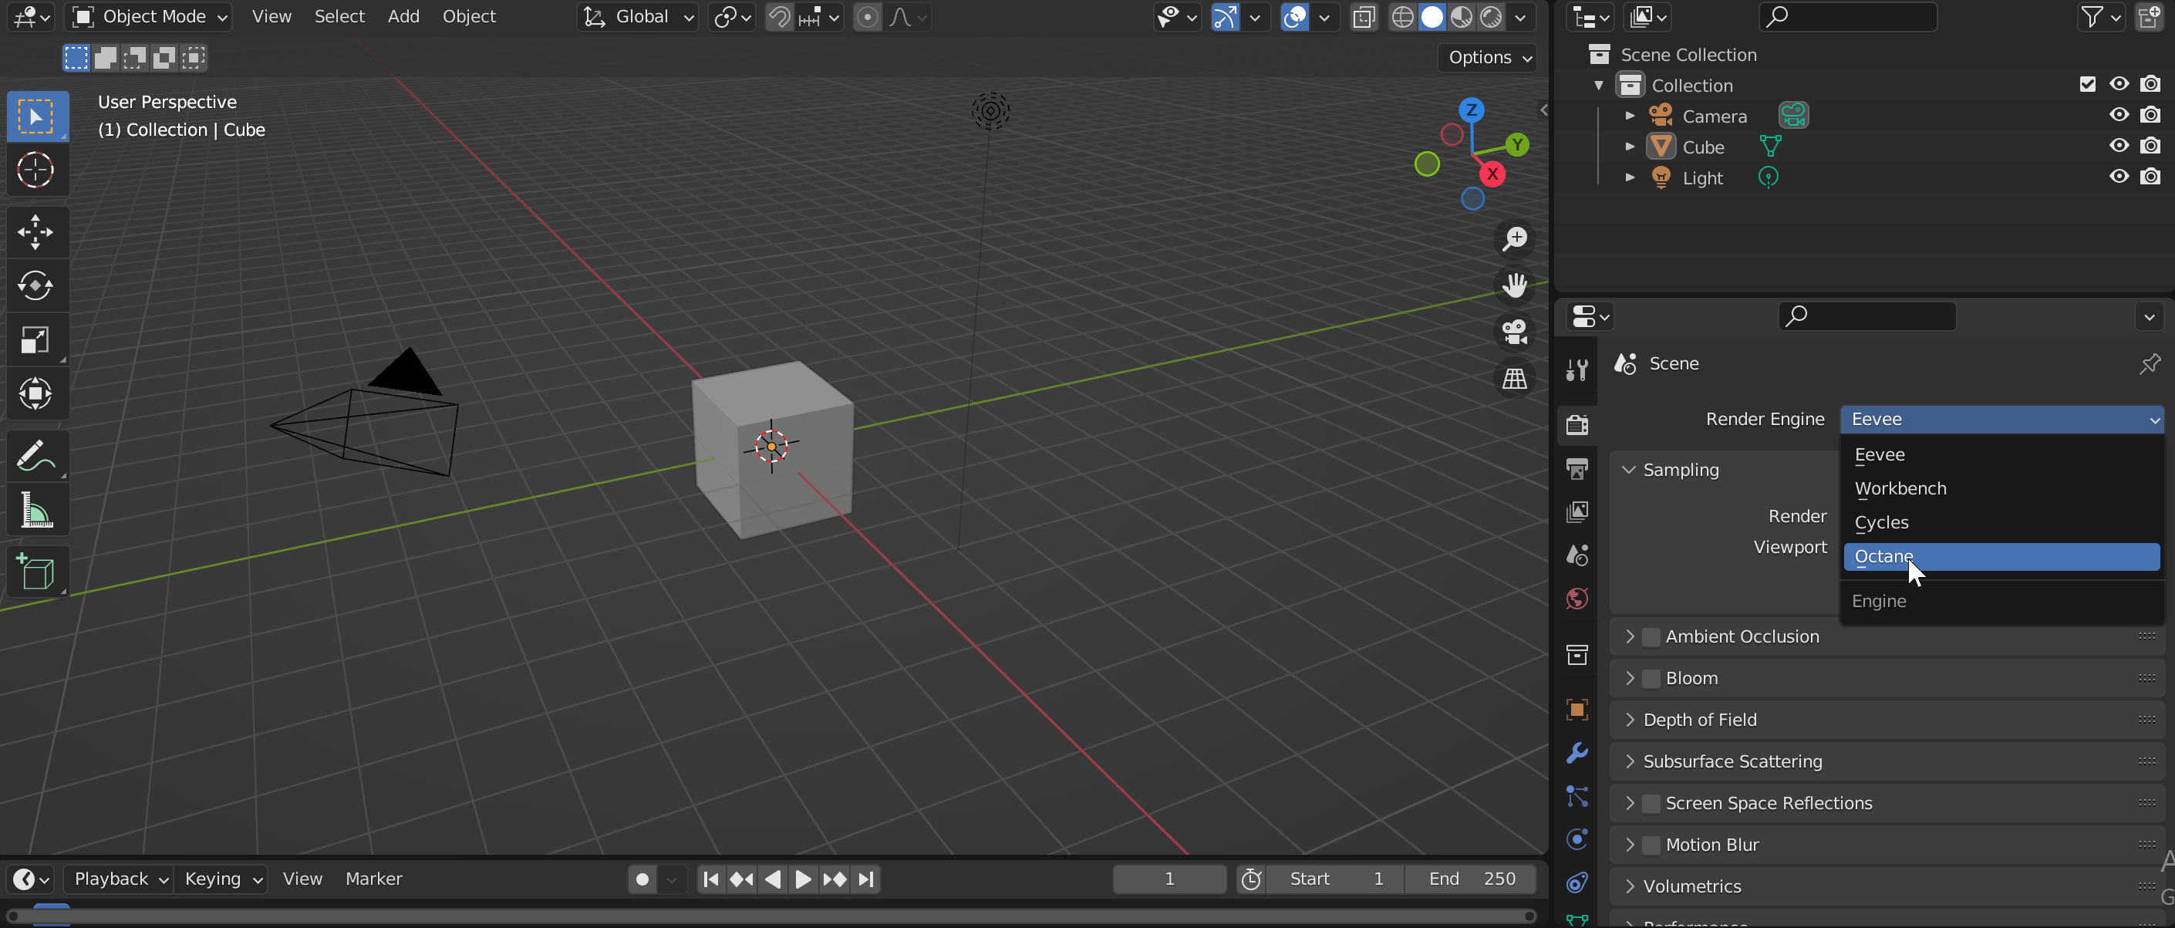
Task: Activate the Rotate tool
Action: pyautogui.click(x=35, y=285)
